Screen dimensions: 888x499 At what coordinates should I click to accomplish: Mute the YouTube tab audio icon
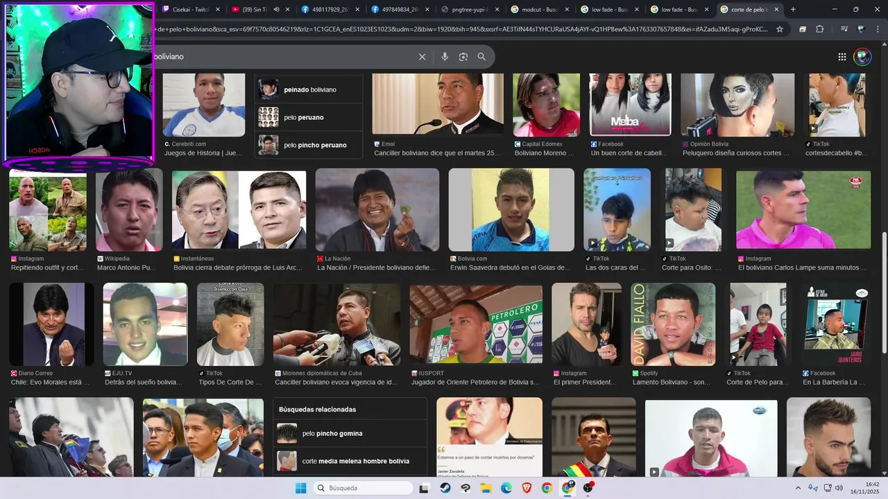[x=277, y=10]
